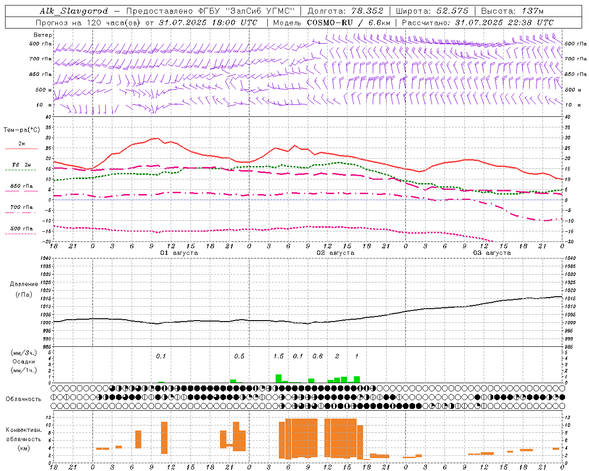The width and height of the screenshot is (589, 471).
Task: Click the Ветер wind panel label
Action: pos(43,35)
